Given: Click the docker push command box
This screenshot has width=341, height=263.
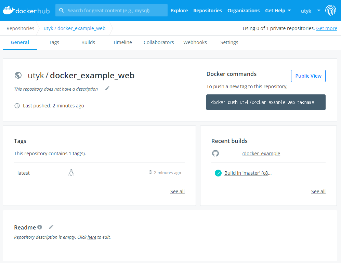Looking at the screenshot, I should [x=266, y=102].
